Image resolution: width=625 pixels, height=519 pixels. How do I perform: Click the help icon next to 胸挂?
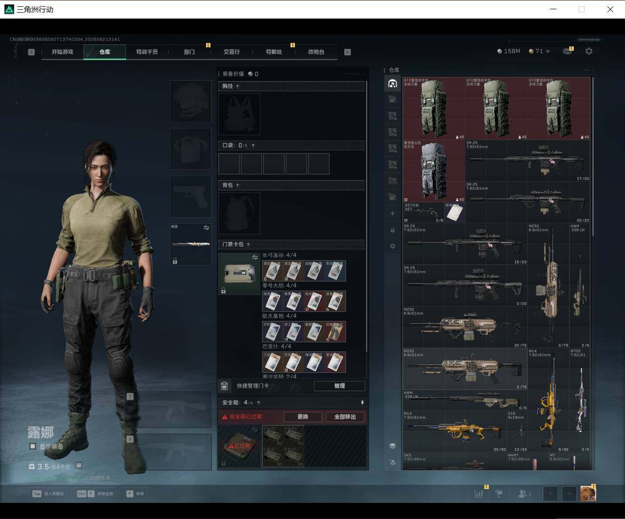[238, 86]
